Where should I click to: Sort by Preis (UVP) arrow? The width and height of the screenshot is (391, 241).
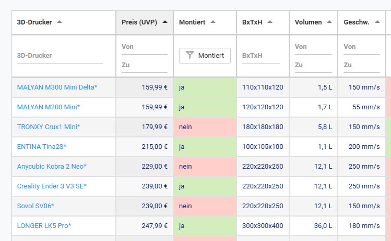(x=165, y=22)
